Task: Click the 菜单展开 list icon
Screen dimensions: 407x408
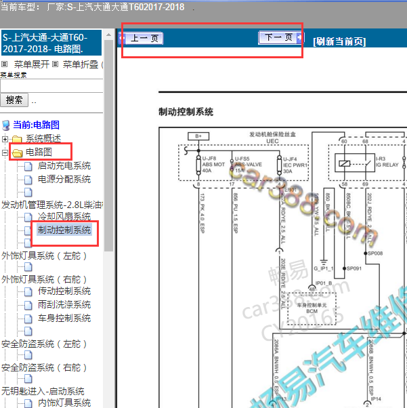Action: pos(5,64)
